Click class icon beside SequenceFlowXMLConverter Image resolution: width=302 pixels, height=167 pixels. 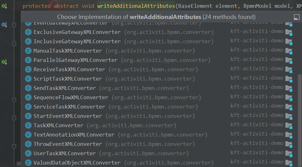pos(28,97)
